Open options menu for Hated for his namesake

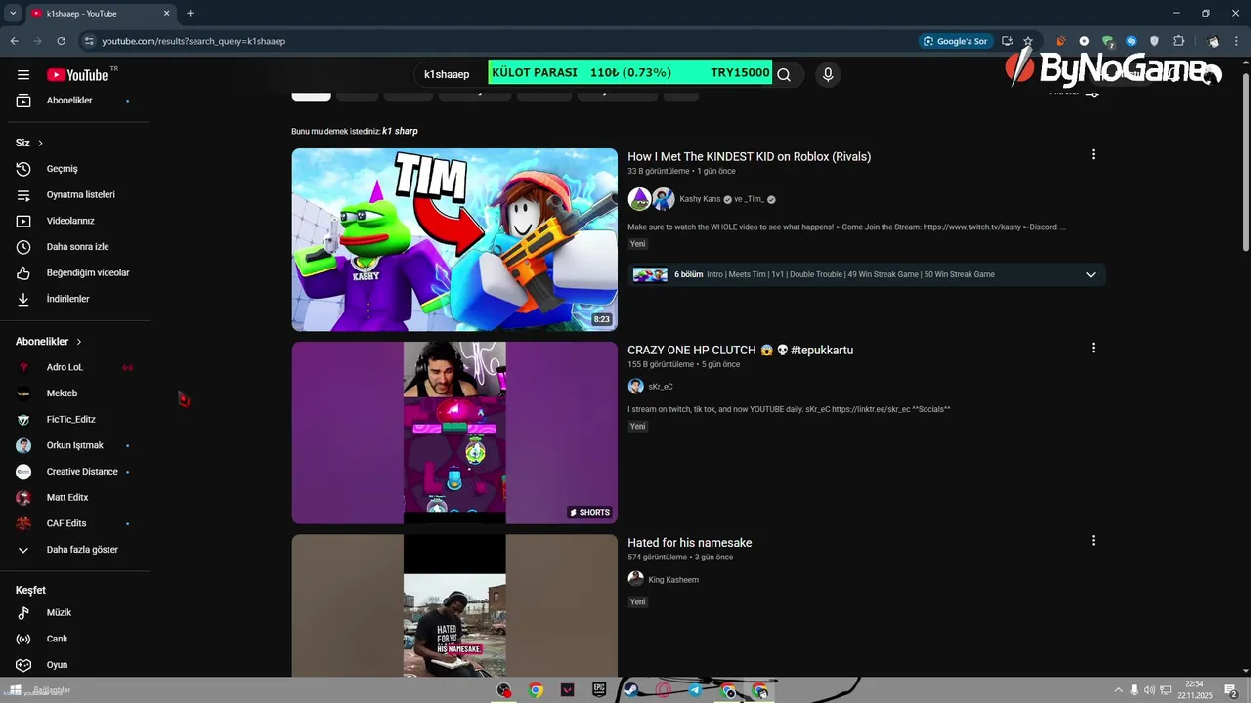tap(1093, 540)
